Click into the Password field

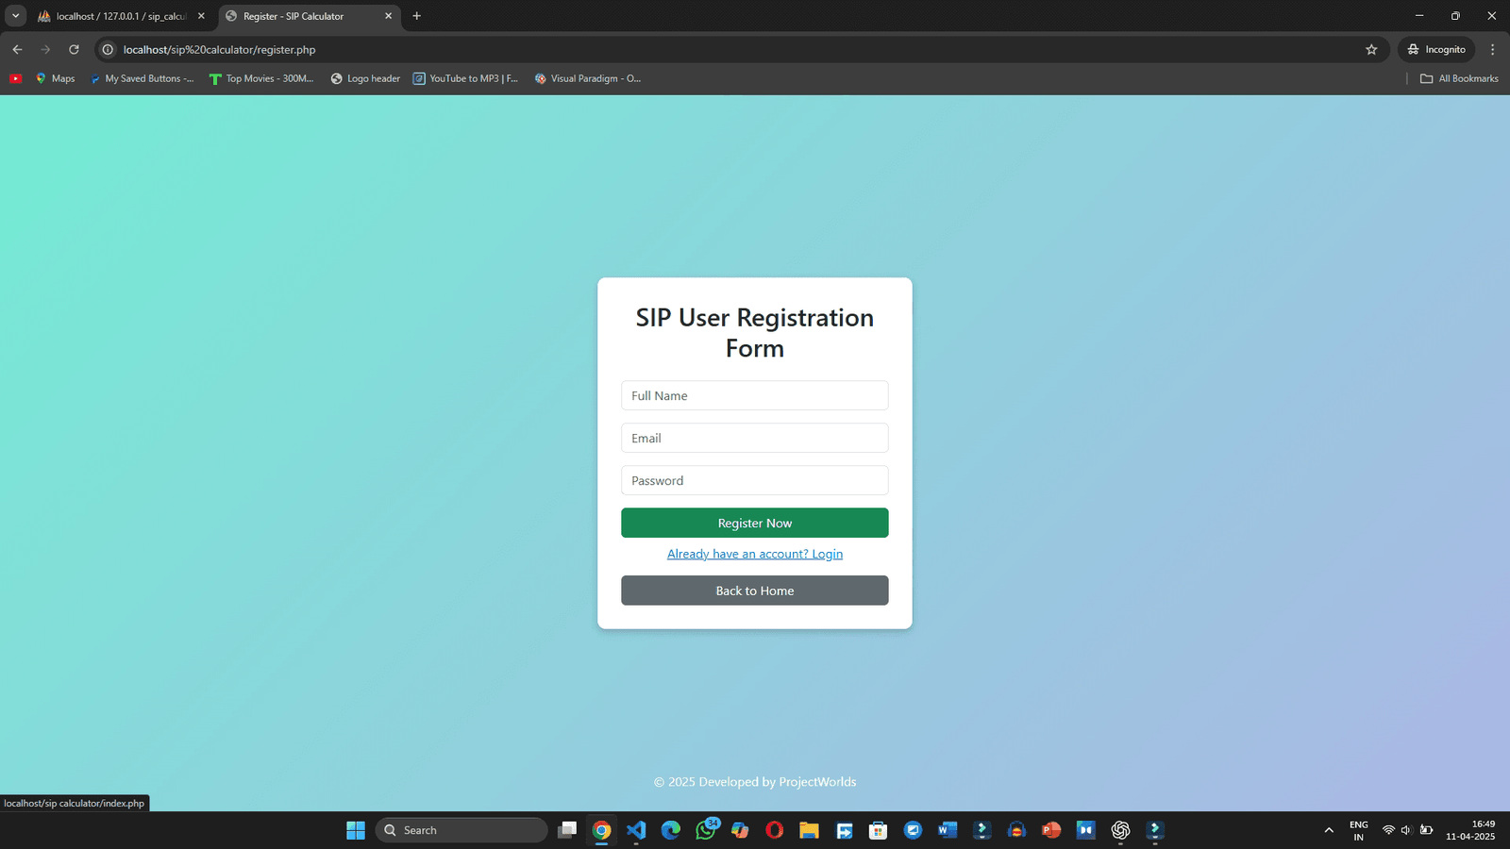(x=754, y=480)
